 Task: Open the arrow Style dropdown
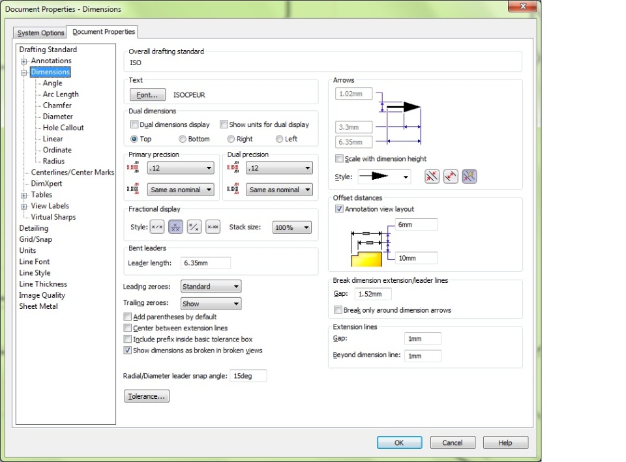tap(385, 177)
